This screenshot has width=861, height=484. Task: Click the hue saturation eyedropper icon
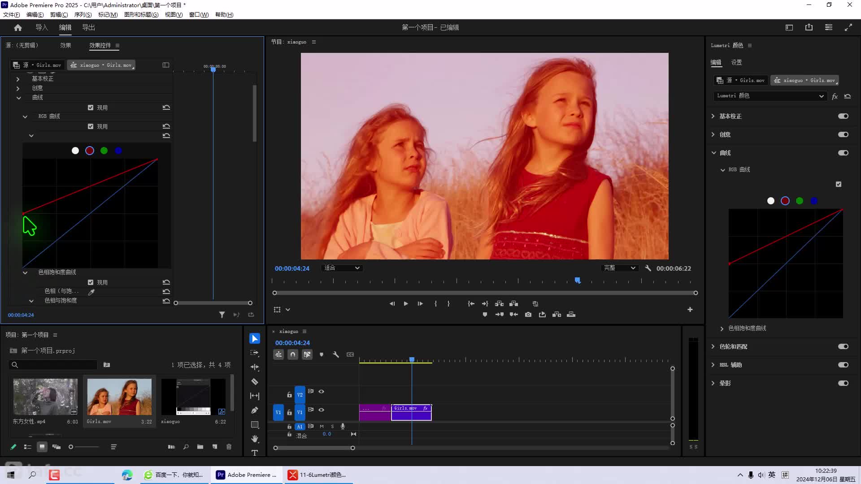pyautogui.click(x=91, y=292)
